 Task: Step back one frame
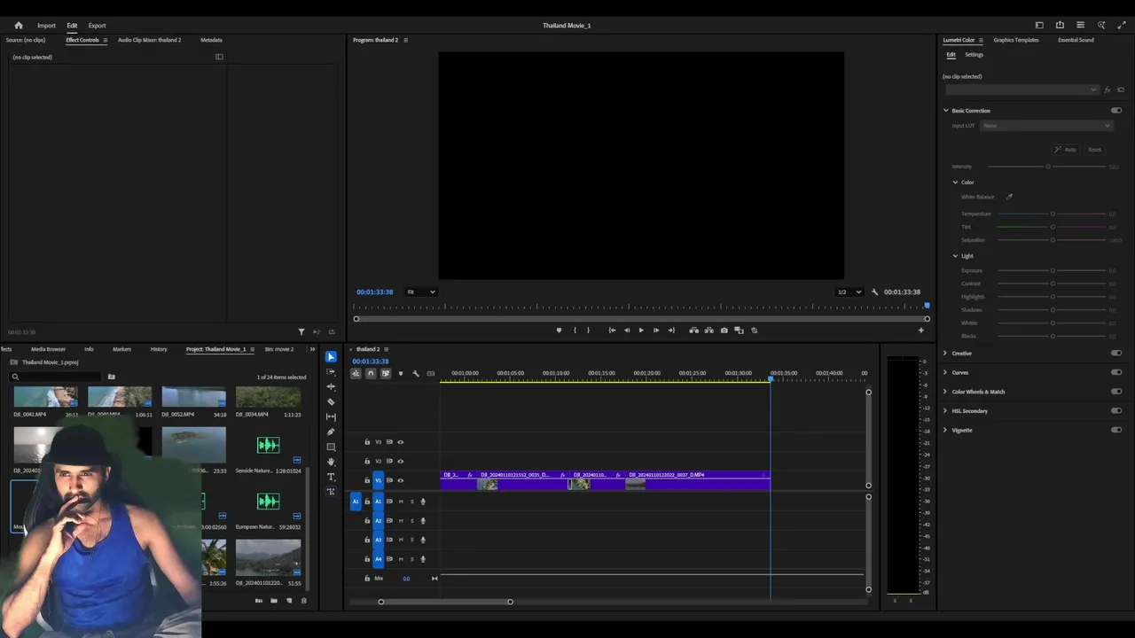click(x=627, y=331)
